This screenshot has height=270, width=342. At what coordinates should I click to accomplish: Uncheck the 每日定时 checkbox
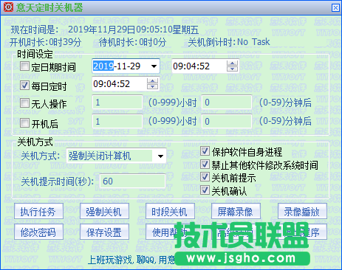pos(24,86)
